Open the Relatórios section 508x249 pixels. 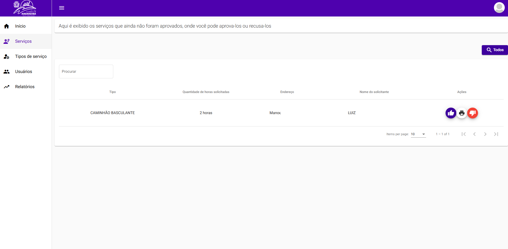tap(26, 87)
